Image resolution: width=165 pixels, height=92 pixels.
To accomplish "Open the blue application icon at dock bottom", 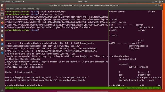I will (2, 53).
